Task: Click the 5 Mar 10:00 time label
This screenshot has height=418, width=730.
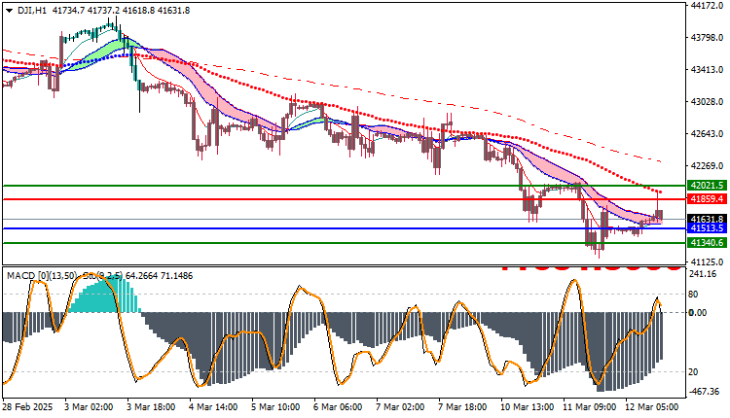Action: pyautogui.click(x=275, y=407)
